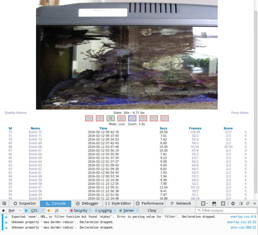Viewport: 258px width, 235px height.
Task: Toggle the Logging filter button
Action: (104, 211)
